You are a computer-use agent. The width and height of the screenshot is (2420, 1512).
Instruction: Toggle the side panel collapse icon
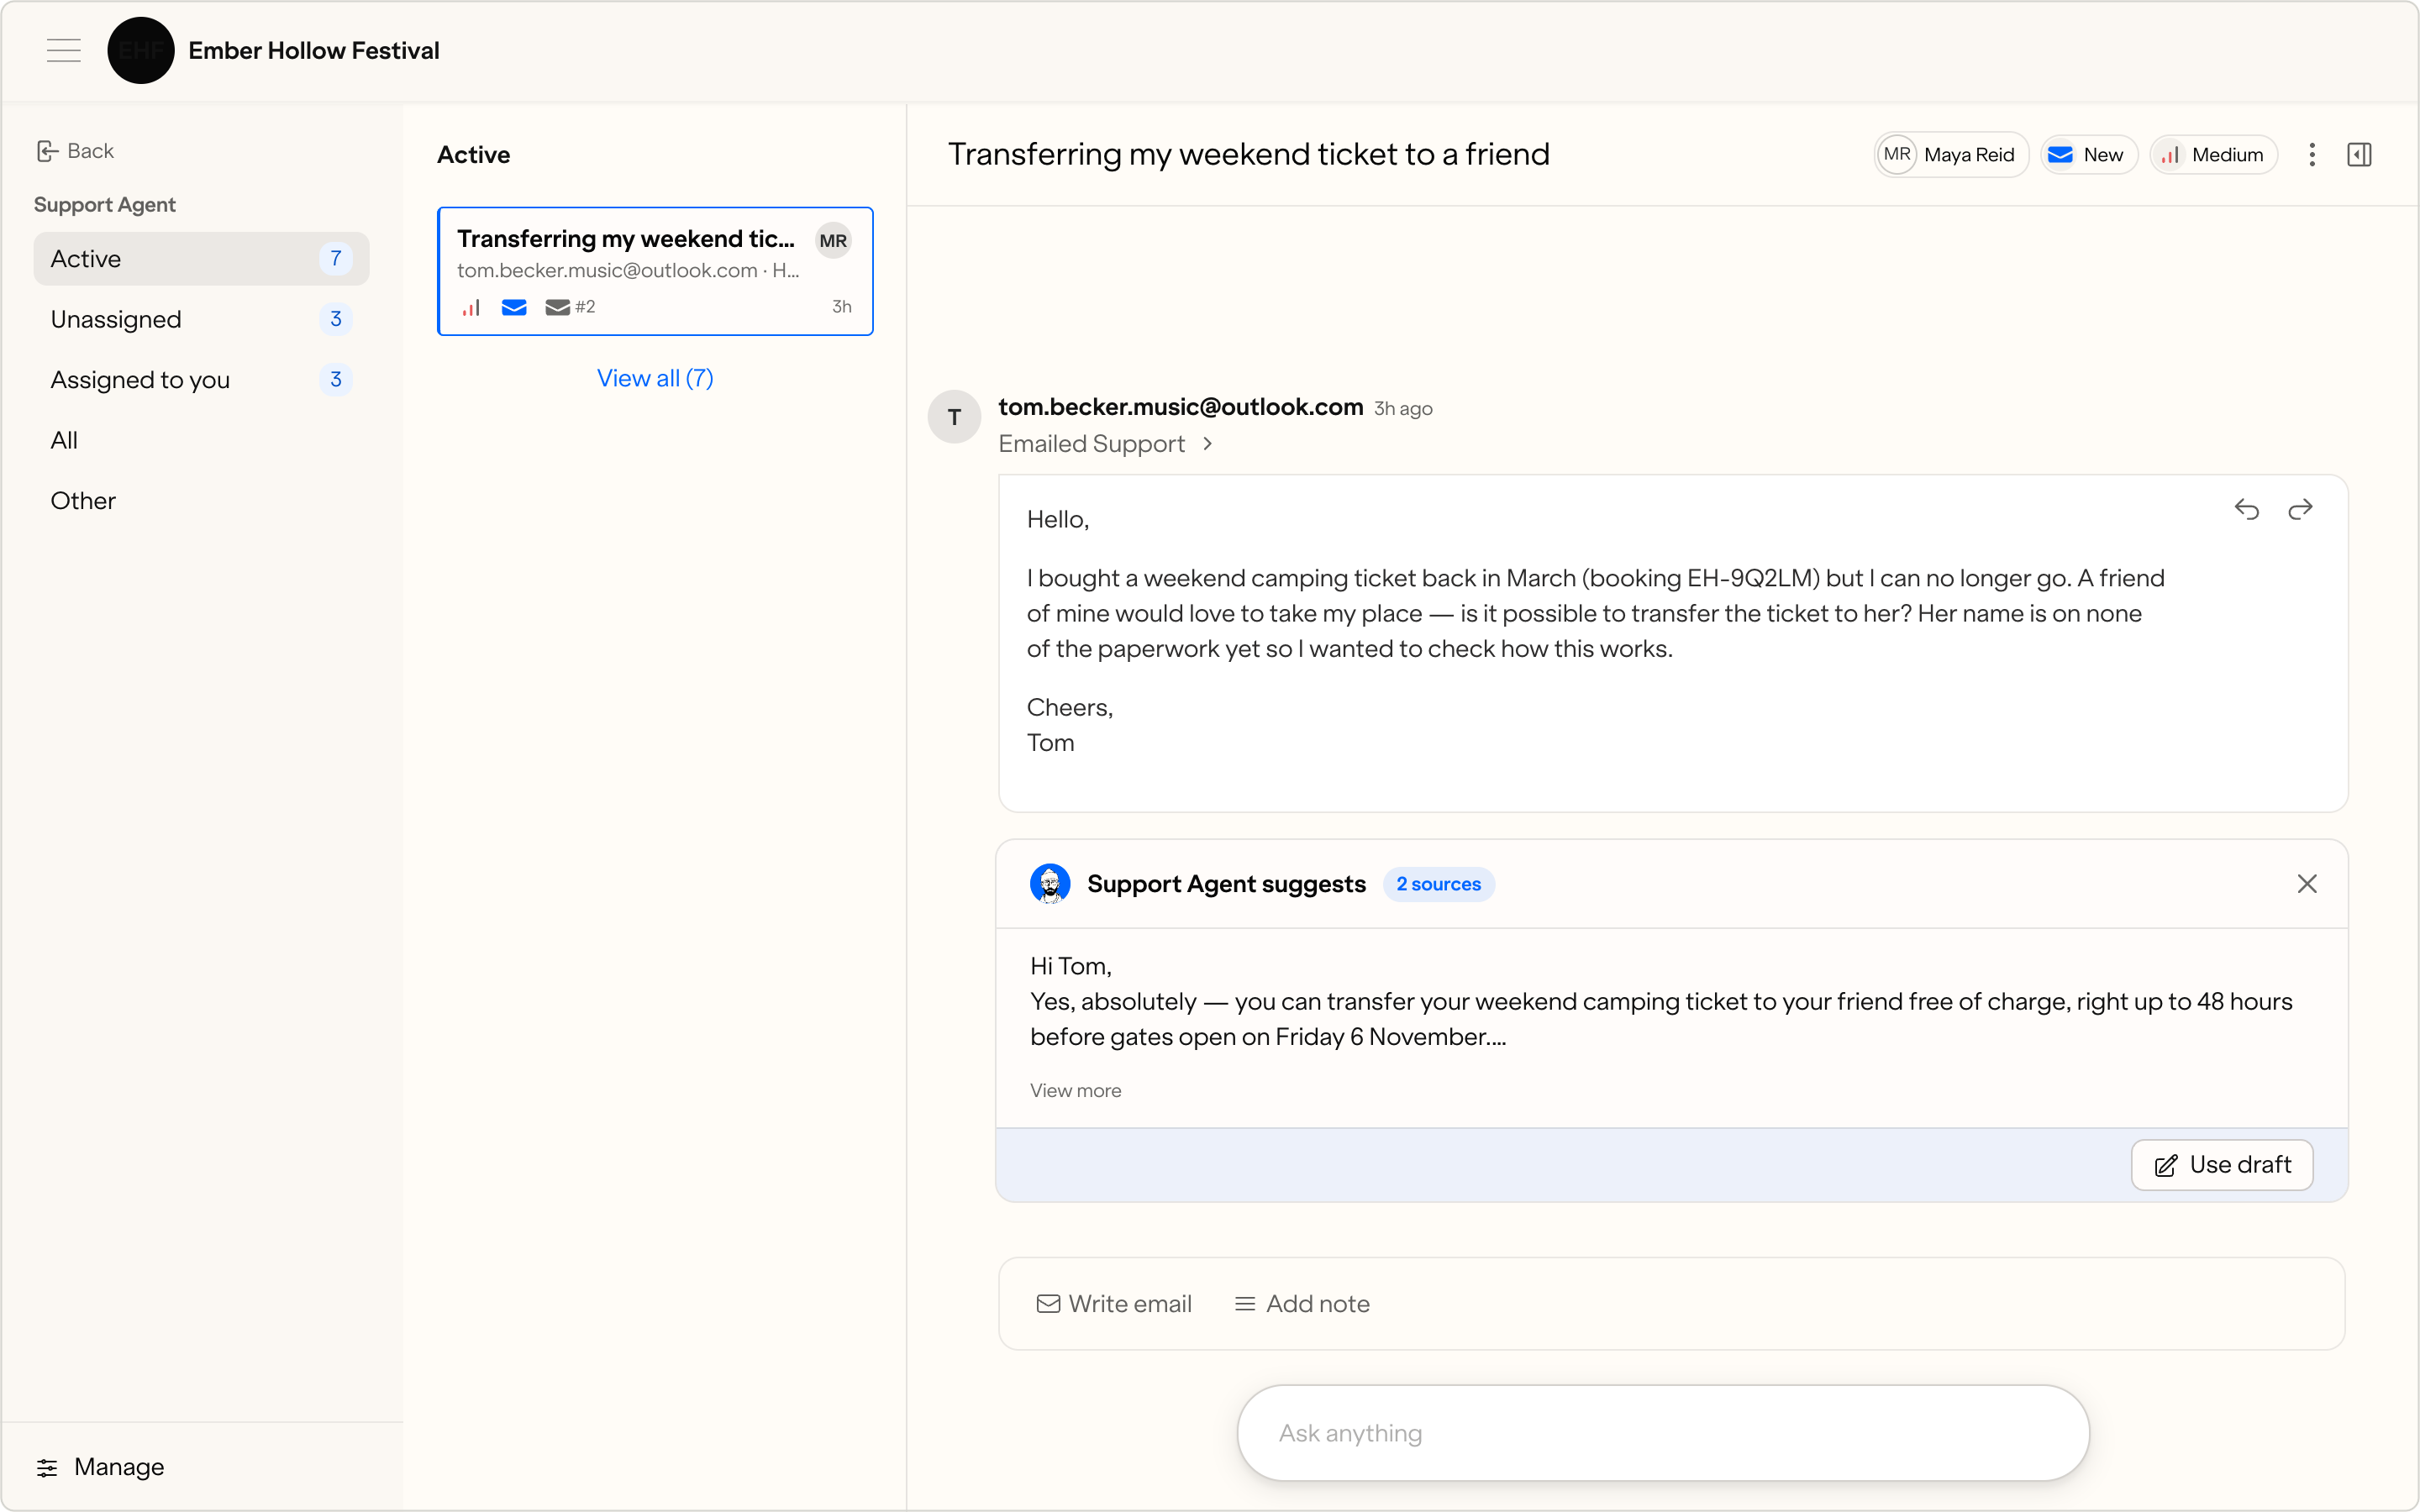click(x=2359, y=155)
